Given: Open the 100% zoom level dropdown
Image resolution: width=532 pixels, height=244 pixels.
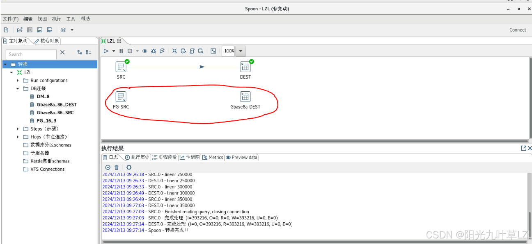Looking at the screenshot, I should point(241,51).
